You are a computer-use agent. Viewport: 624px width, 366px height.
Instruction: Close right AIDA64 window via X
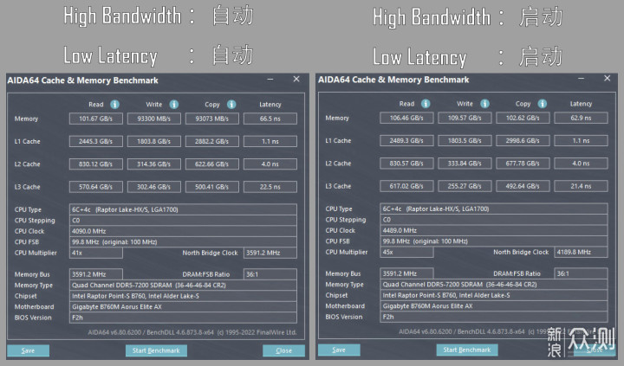608,78
